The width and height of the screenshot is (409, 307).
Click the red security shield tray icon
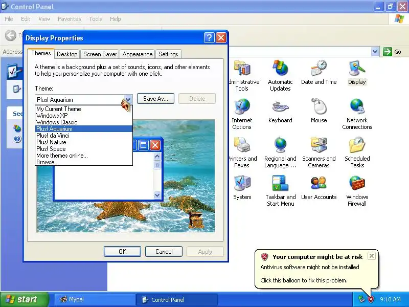(371, 299)
